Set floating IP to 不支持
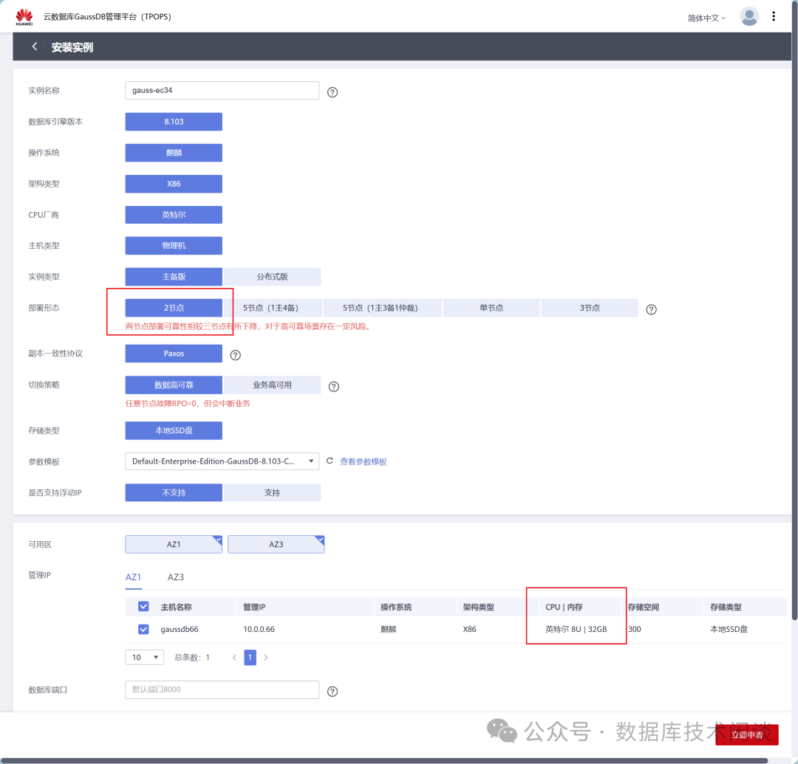 tap(174, 492)
